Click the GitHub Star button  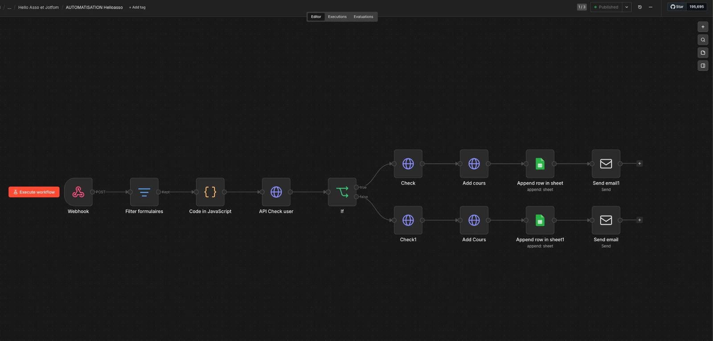677,7
